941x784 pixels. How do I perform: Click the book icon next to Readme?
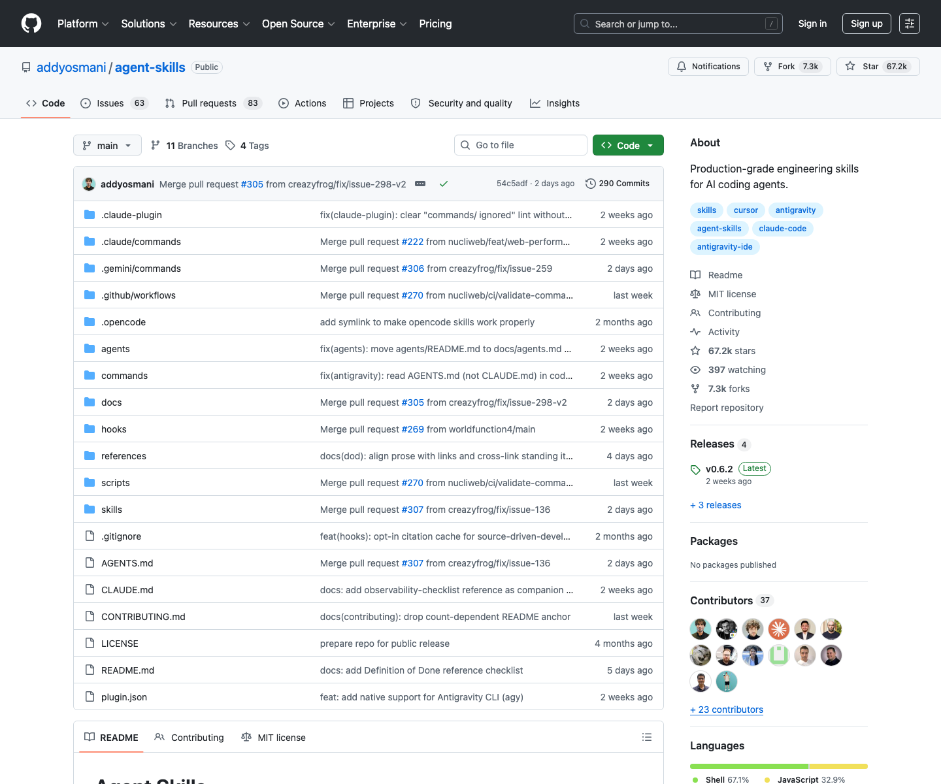coord(695,275)
